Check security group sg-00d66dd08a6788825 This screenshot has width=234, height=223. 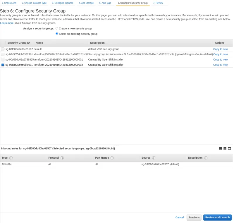(3, 60)
